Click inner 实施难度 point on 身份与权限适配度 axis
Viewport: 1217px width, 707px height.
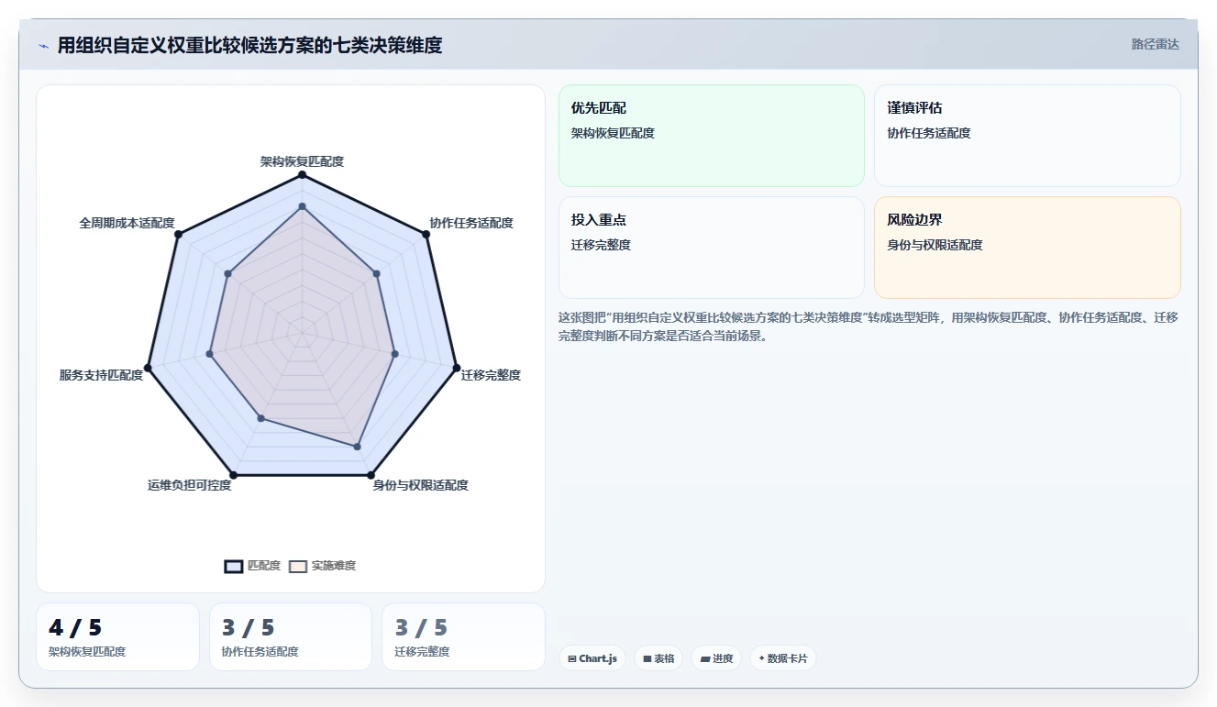click(x=357, y=447)
